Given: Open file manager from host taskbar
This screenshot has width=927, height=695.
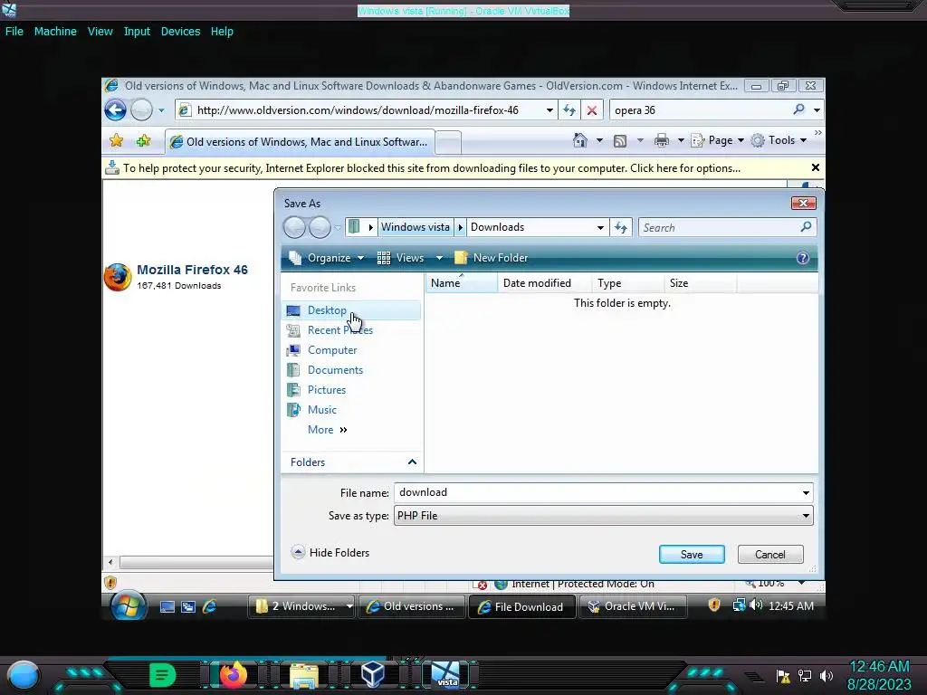Looking at the screenshot, I should pyautogui.click(x=303, y=675).
